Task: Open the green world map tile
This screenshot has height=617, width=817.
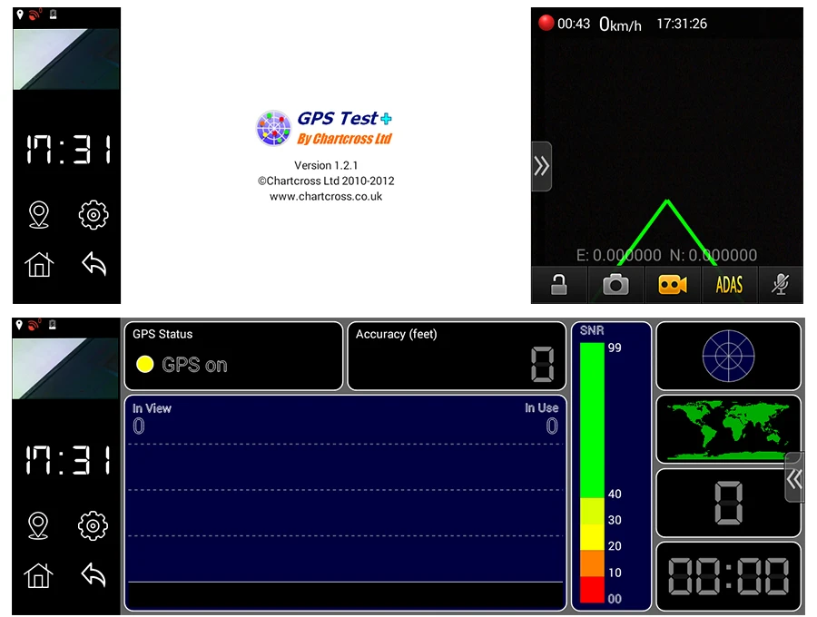Action: click(x=728, y=429)
